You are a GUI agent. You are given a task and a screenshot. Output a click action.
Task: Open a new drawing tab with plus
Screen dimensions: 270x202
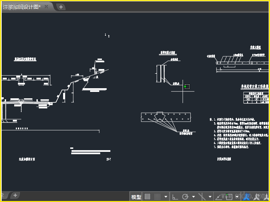click(x=61, y=7)
